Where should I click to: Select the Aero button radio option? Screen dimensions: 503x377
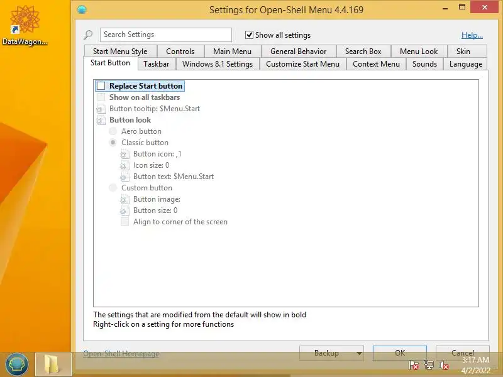tap(113, 131)
